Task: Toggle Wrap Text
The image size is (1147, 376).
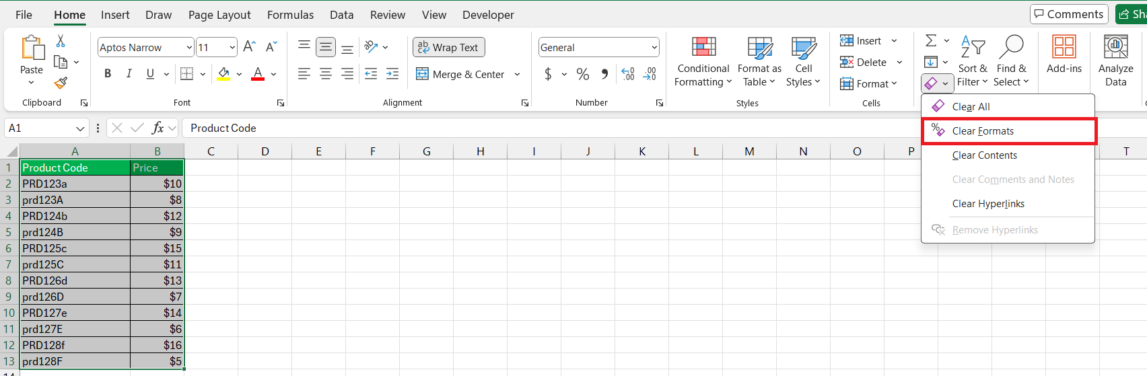Action: tap(448, 47)
